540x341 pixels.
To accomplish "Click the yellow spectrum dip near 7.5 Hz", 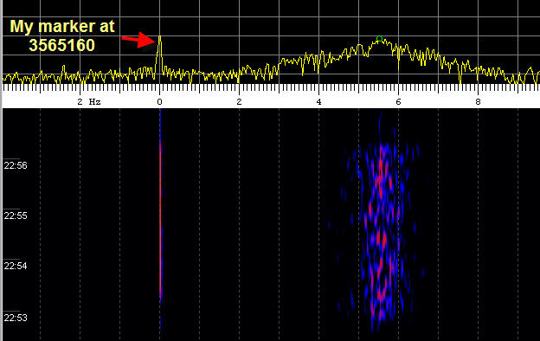I will click(460, 78).
